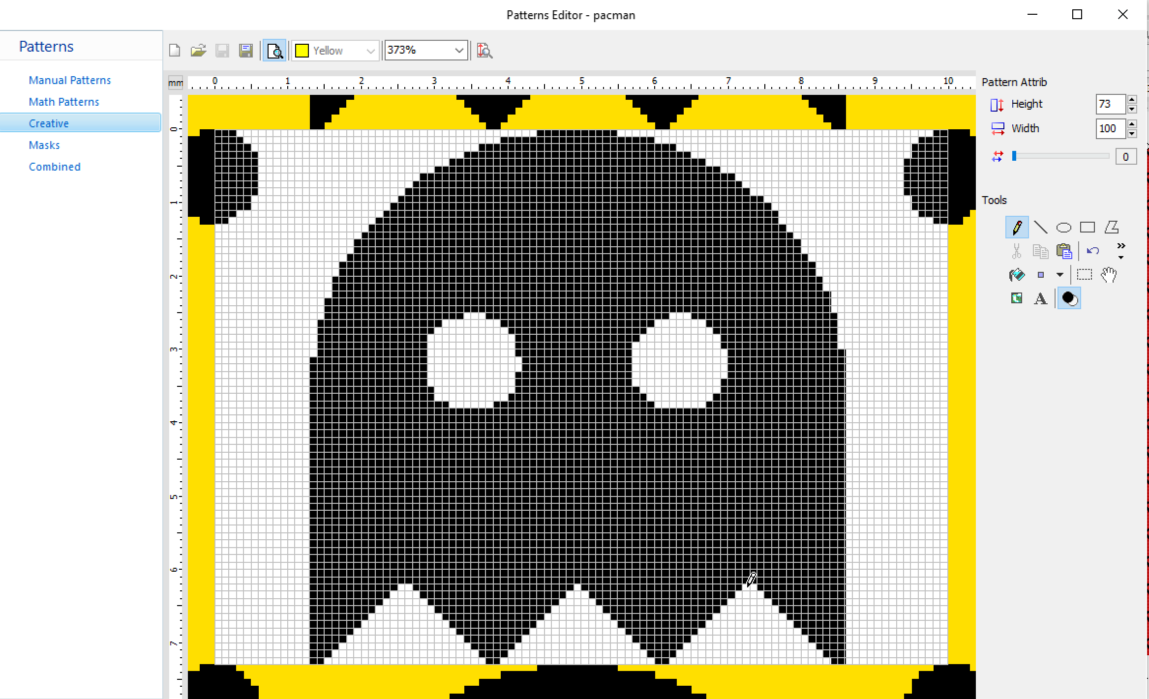The height and width of the screenshot is (699, 1149).
Task: Click the Width dimension icon
Action: point(998,129)
